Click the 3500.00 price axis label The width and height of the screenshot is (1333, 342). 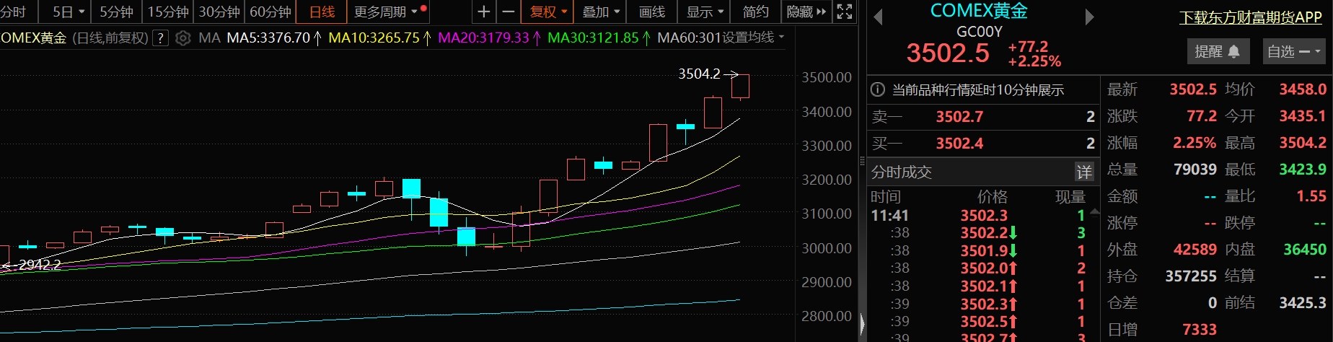click(827, 77)
